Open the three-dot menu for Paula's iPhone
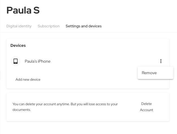The width and height of the screenshot is (177, 134). coord(161,61)
